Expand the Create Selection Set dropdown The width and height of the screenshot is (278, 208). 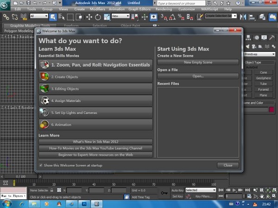point(235,16)
